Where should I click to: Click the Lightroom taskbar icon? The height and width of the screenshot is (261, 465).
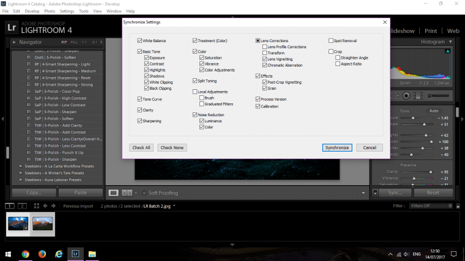(75, 254)
